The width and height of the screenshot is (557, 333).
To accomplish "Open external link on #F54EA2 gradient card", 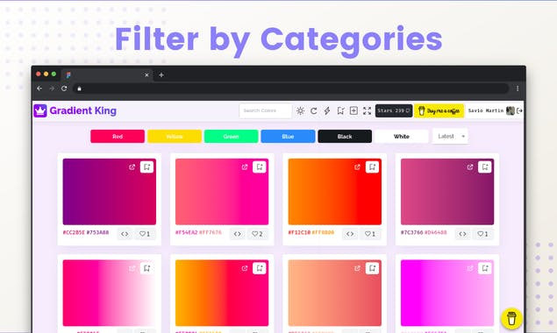I will [245, 166].
